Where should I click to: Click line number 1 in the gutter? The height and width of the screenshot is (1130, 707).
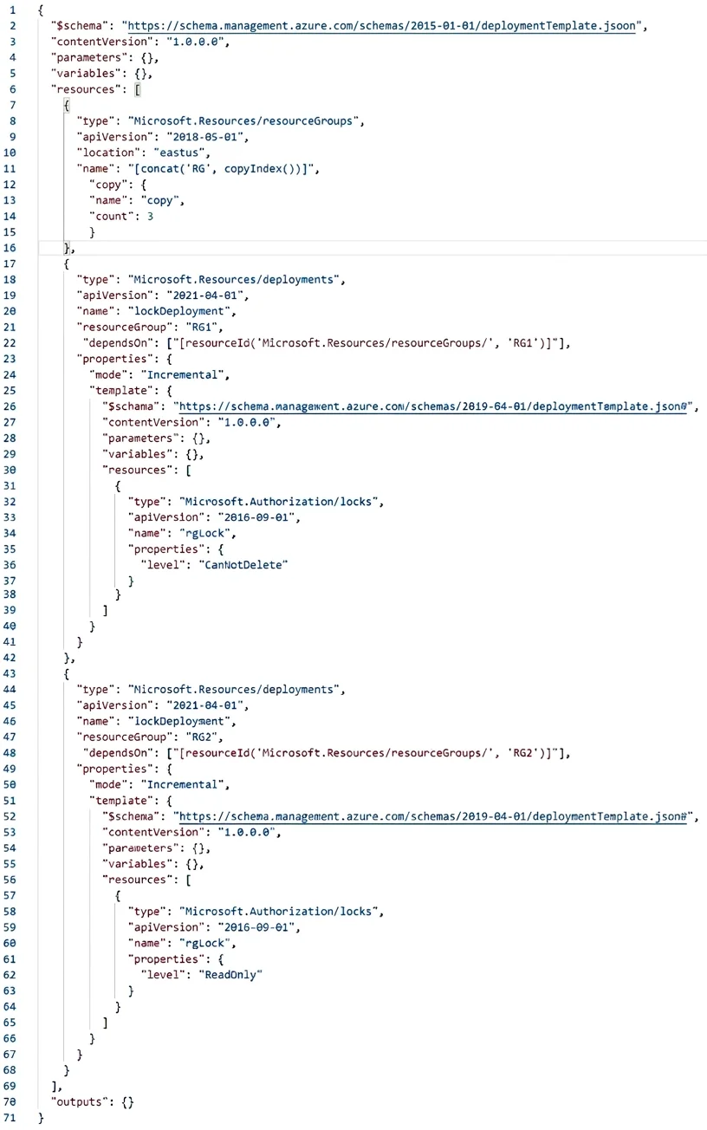(13, 10)
